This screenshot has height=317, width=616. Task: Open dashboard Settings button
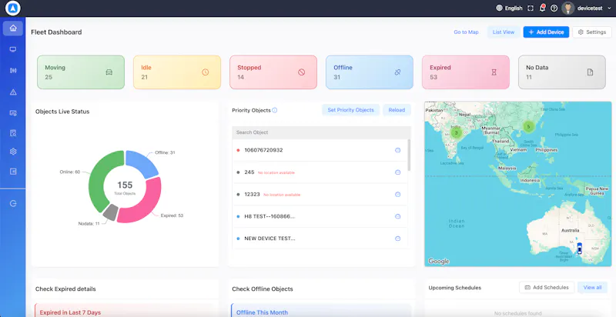pos(592,32)
